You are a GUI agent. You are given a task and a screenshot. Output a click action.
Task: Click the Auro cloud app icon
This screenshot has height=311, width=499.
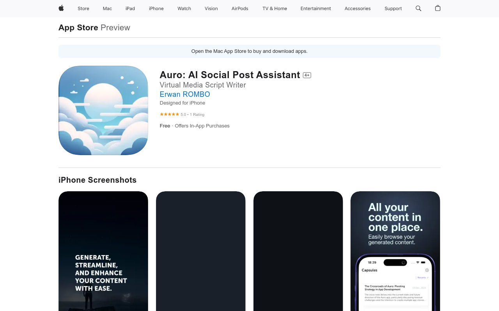click(103, 110)
